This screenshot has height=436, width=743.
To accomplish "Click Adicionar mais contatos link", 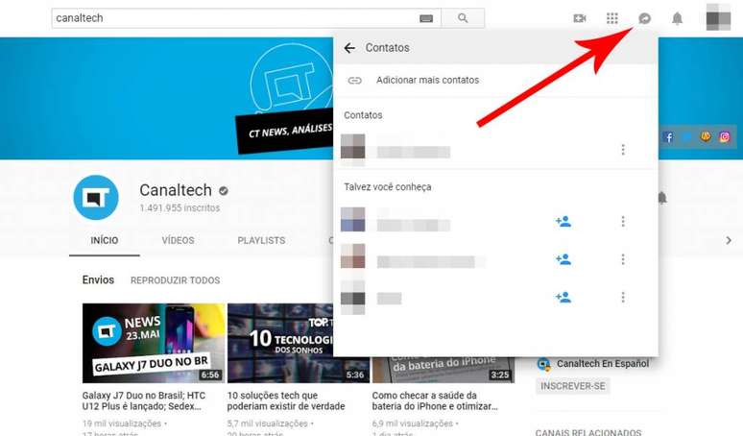I will pos(427,81).
